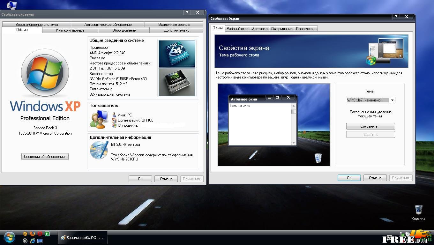Switch to Восстановление системы tab

click(x=37, y=25)
